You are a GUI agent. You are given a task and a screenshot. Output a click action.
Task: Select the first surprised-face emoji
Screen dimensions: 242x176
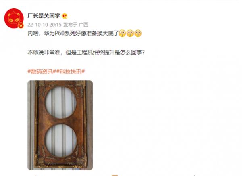122,33
